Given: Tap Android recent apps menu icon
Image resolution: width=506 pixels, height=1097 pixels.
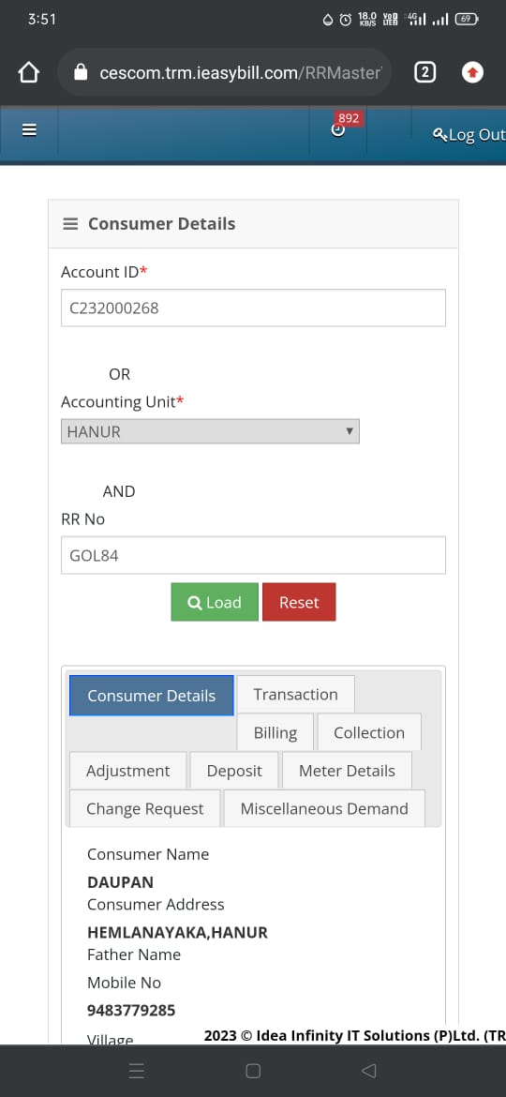Looking at the screenshot, I should tap(137, 1071).
